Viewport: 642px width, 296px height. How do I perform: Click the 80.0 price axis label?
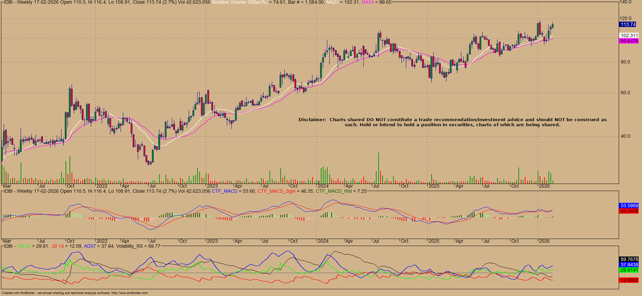[x=625, y=62]
